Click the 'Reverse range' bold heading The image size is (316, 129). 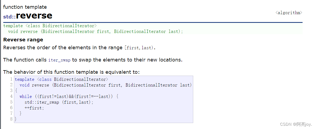(23, 40)
